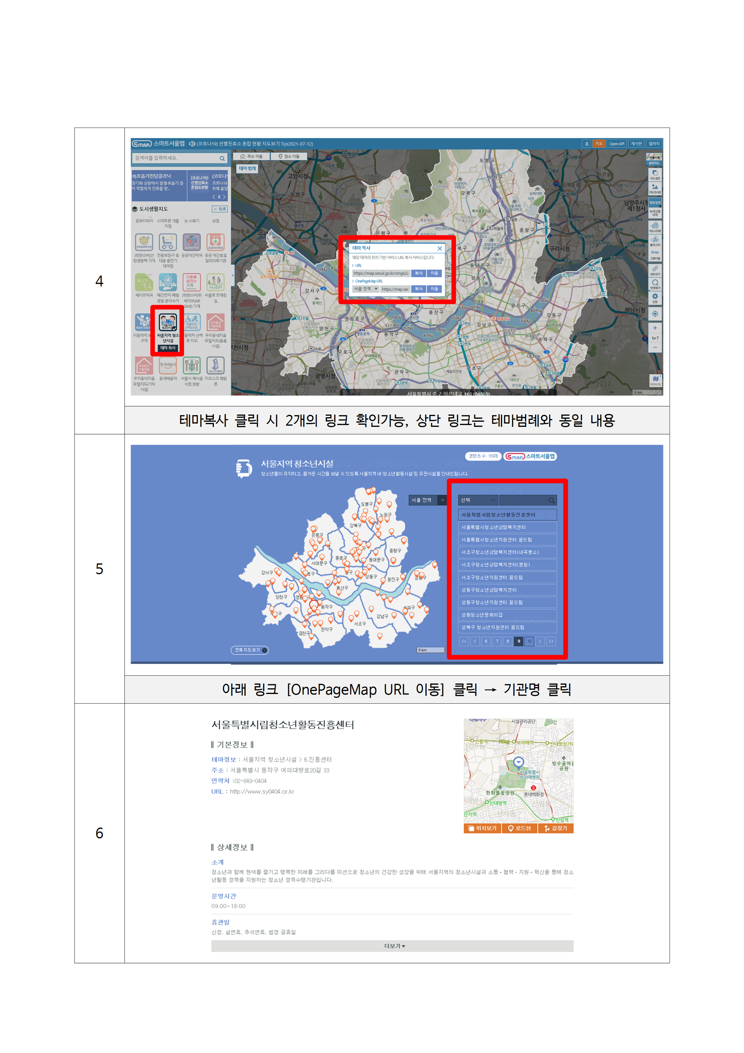Image resolution: width=744 pixels, height=1053 pixels.
Task: Expand the 선택 dropdown in facility list
Action: point(478,501)
